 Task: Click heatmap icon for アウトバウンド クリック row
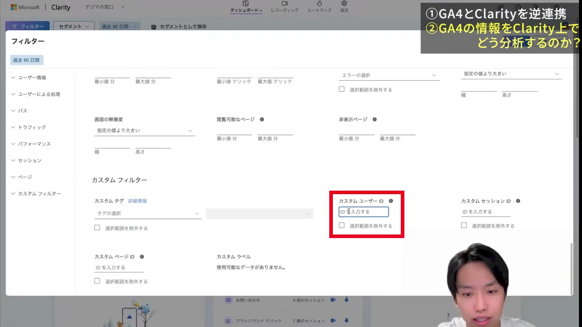coord(346,320)
